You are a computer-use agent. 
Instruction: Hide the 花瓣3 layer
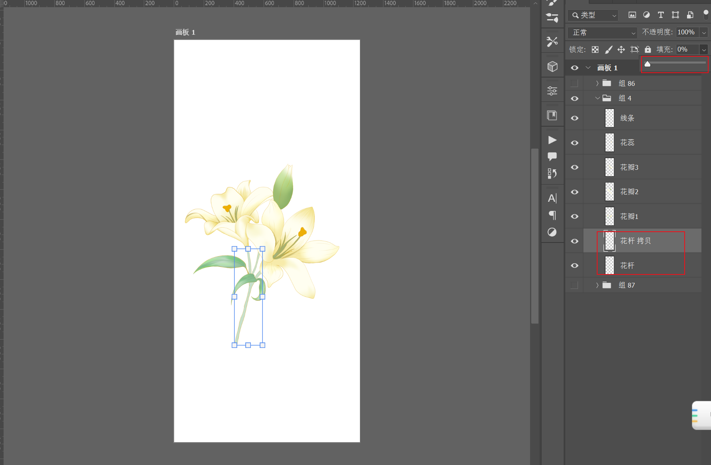pos(574,167)
